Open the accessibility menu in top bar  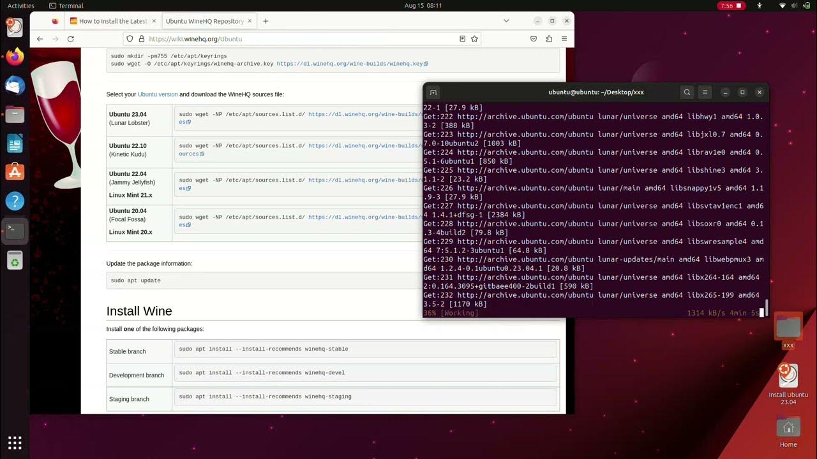(760, 6)
